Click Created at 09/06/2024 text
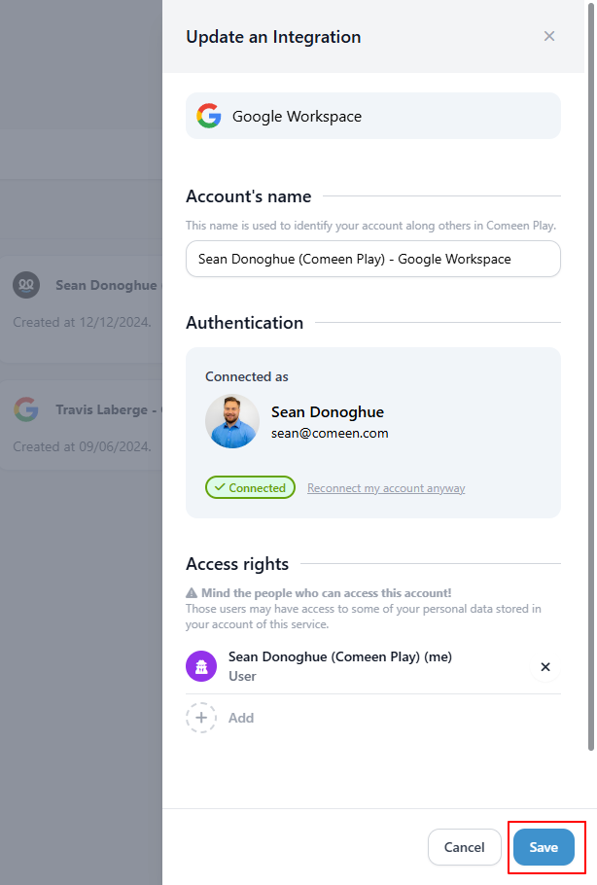 click(83, 446)
